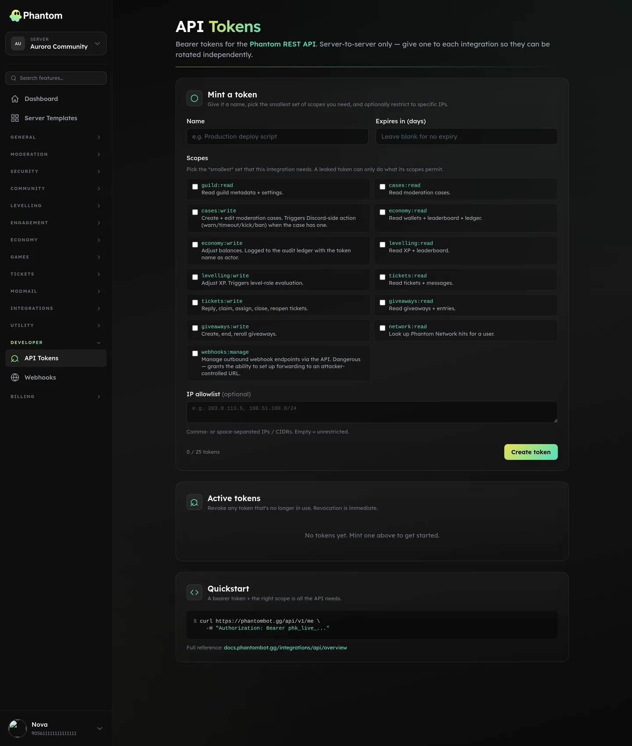Expand the Tickets sidebar section

56,274
